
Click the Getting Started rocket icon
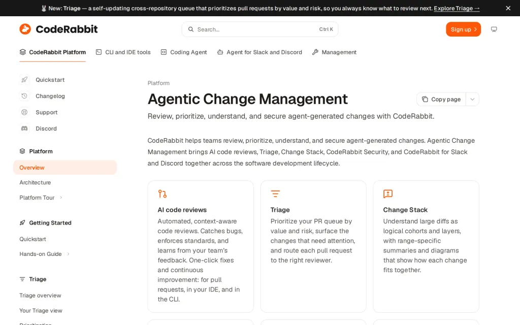point(22,223)
